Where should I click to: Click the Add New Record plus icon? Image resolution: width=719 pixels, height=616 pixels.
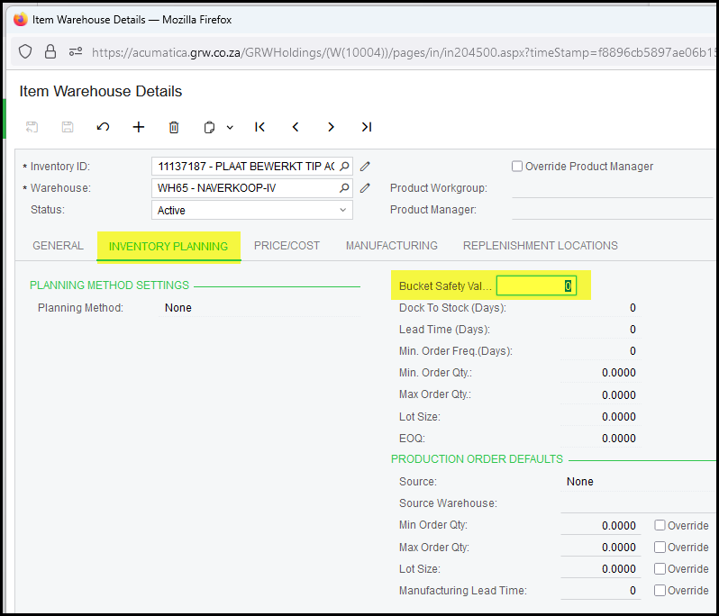pyautogui.click(x=139, y=127)
